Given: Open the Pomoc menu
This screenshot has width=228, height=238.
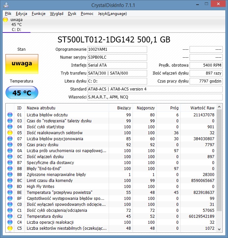Looking at the screenshot, I should tap(87, 14).
